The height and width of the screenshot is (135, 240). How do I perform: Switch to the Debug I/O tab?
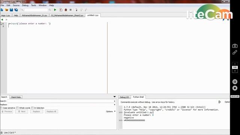(x=124, y=97)
